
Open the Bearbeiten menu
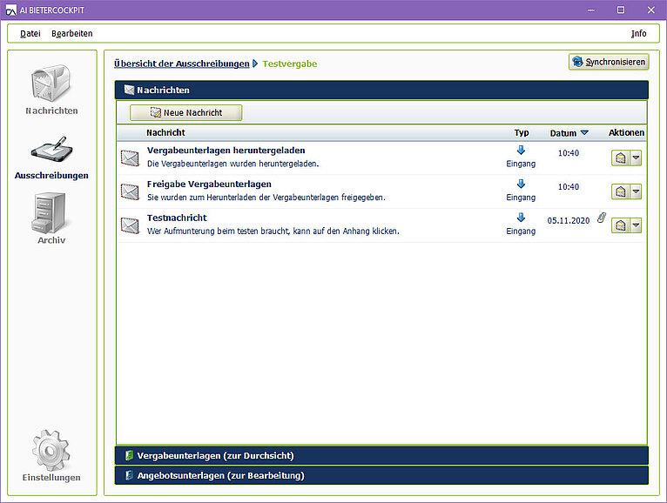click(71, 33)
